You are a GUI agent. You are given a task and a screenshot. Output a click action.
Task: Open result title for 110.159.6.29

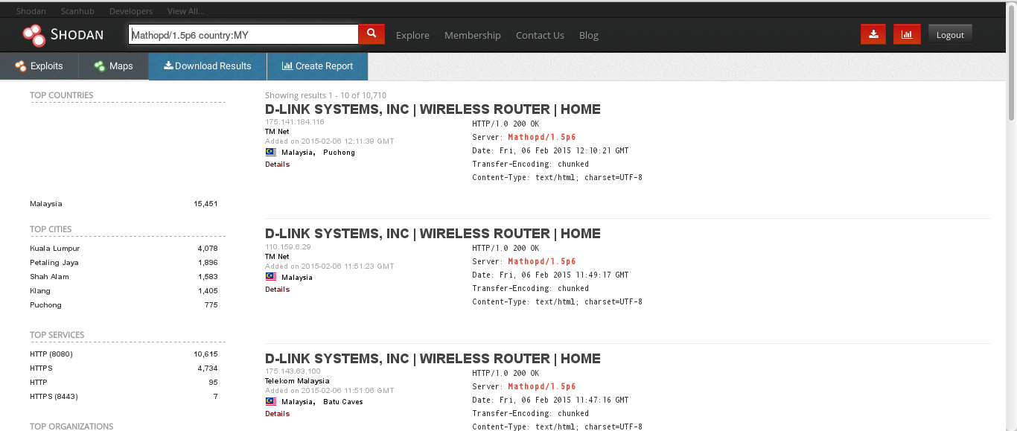pyautogui.click(x=433, y=234)
